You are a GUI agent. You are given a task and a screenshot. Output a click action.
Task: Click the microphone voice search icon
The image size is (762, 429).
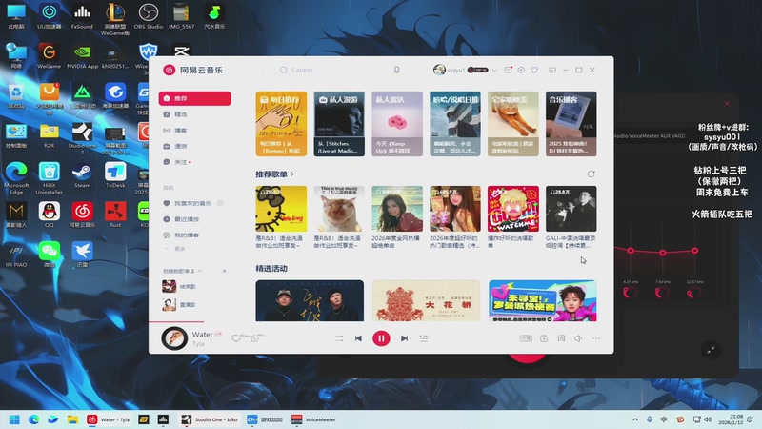pyautogui.click(x=396, y=70)
